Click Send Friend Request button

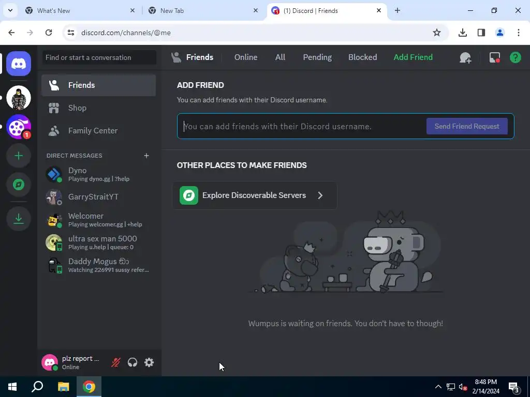467,126
